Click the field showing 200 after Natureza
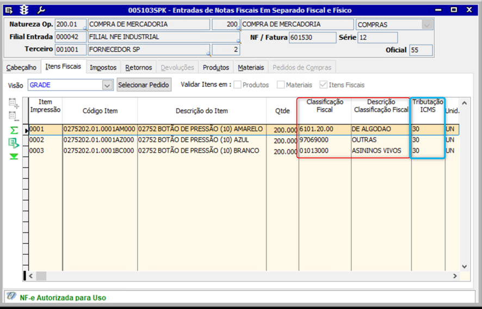The width and height of the screenshot is (482, 309). coord(226,24)
